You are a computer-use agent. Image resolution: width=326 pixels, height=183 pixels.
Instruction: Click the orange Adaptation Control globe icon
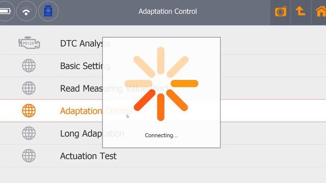tap(29, 111)
